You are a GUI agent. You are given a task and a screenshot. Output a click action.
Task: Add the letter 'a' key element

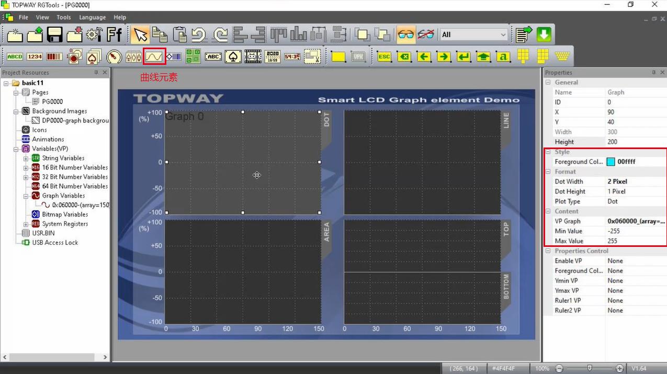pyautogui.click(x=503, y=56)
